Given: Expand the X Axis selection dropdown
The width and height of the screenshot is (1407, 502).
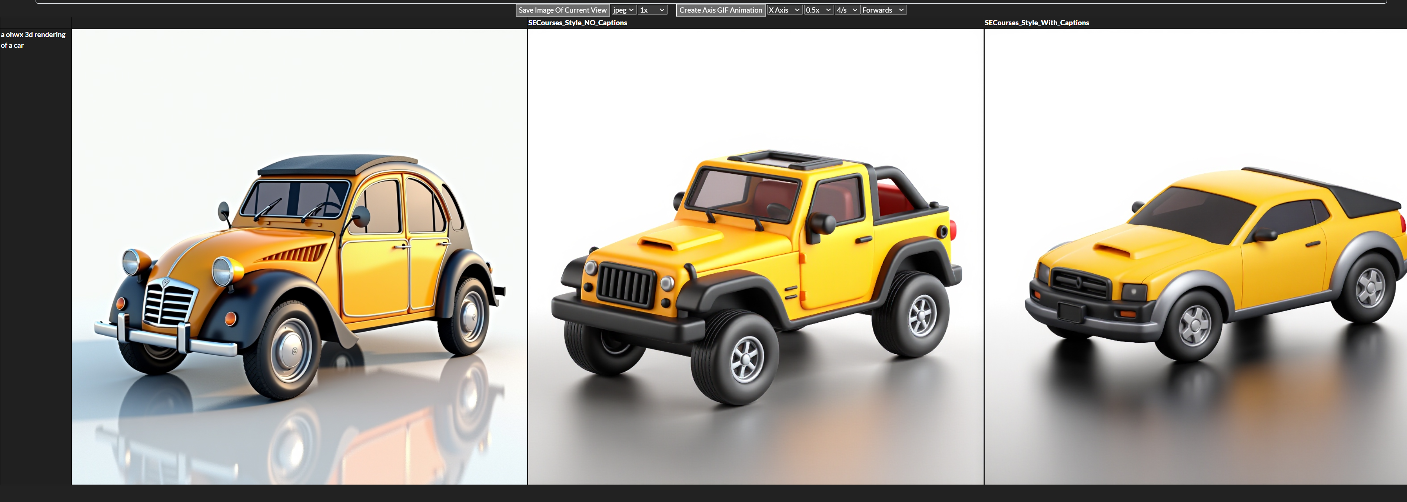Looking at the screenshot, I should coord(784,10).
